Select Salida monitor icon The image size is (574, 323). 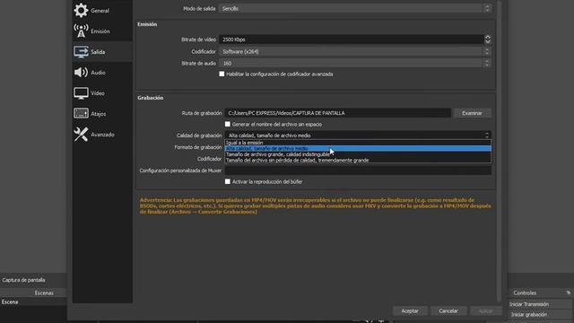[81, 52]
